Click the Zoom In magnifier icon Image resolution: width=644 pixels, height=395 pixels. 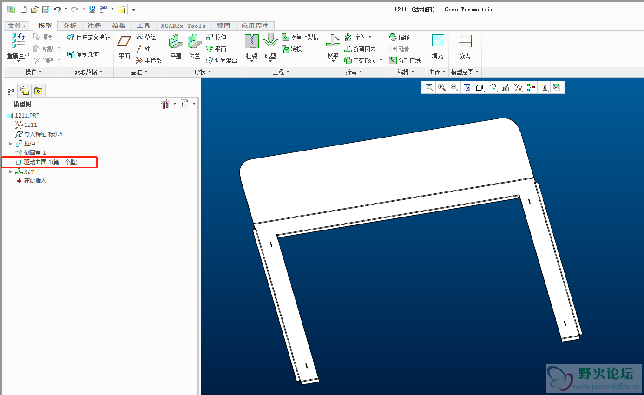(442, 87)
